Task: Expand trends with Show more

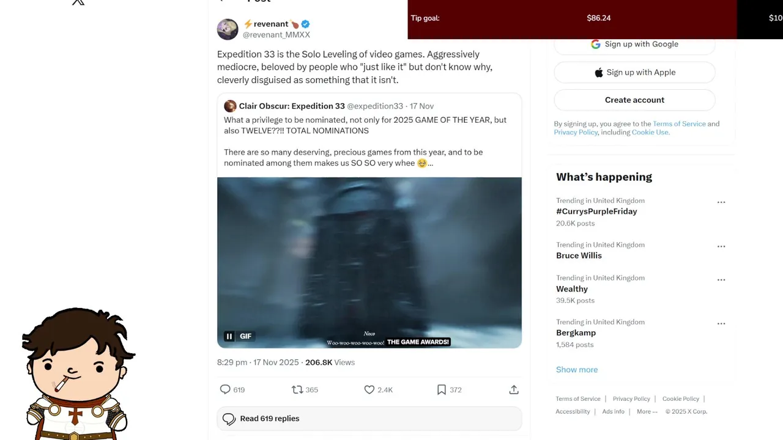Action: 577,370
